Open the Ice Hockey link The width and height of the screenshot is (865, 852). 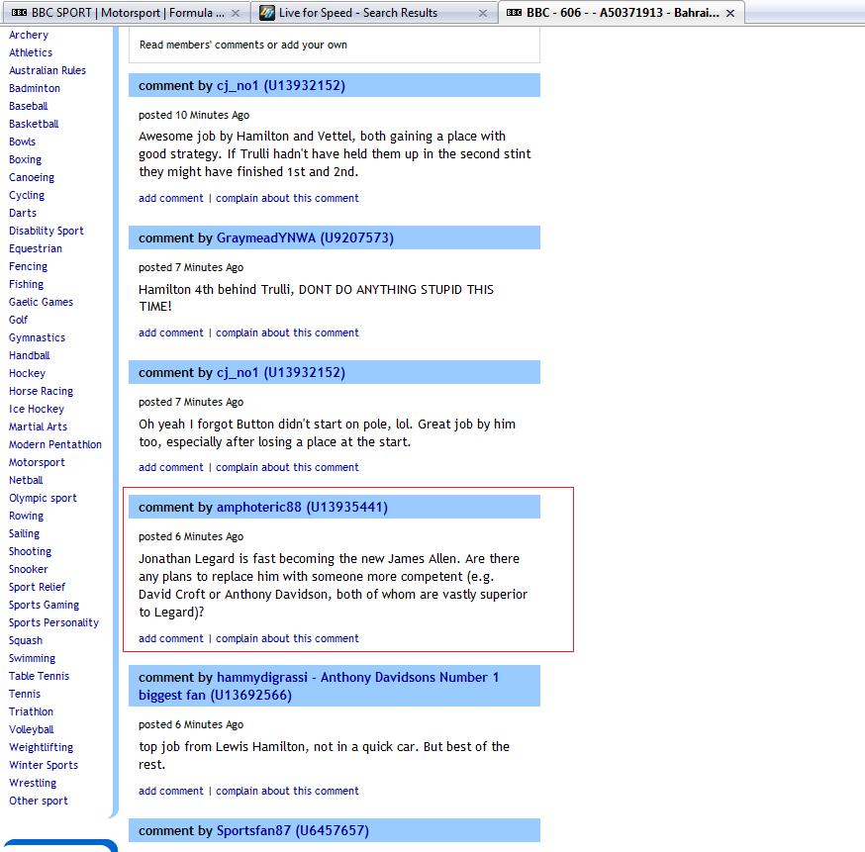pyautogui.click(x=37, y=410)
